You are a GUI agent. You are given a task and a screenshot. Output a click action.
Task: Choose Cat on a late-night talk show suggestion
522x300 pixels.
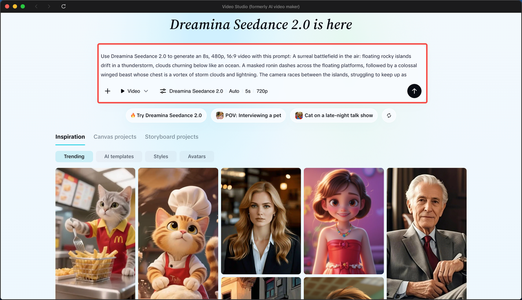334,116
